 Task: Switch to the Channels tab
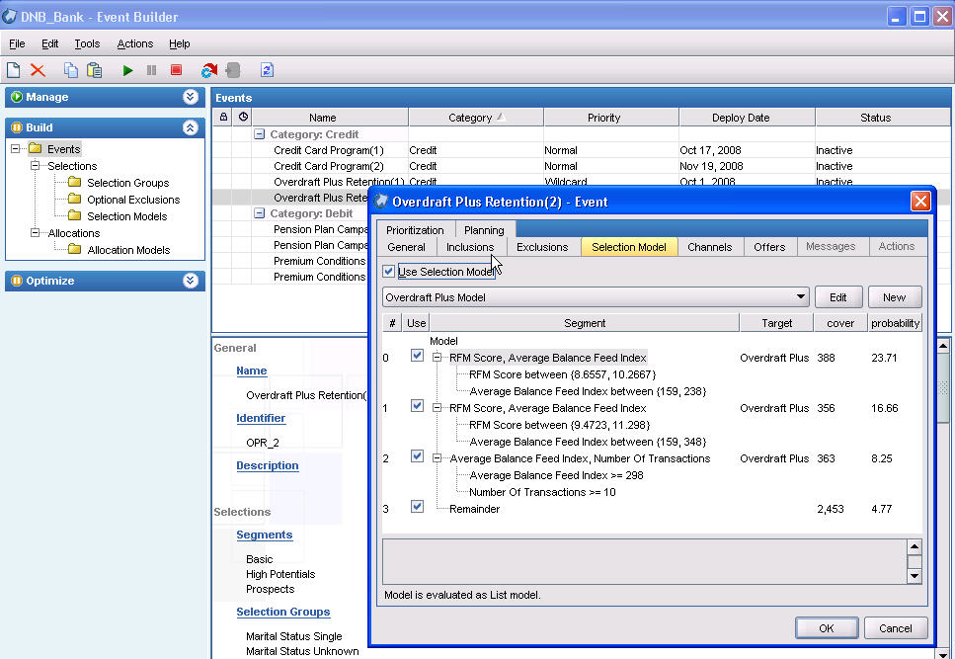click(x=709, y=247)
